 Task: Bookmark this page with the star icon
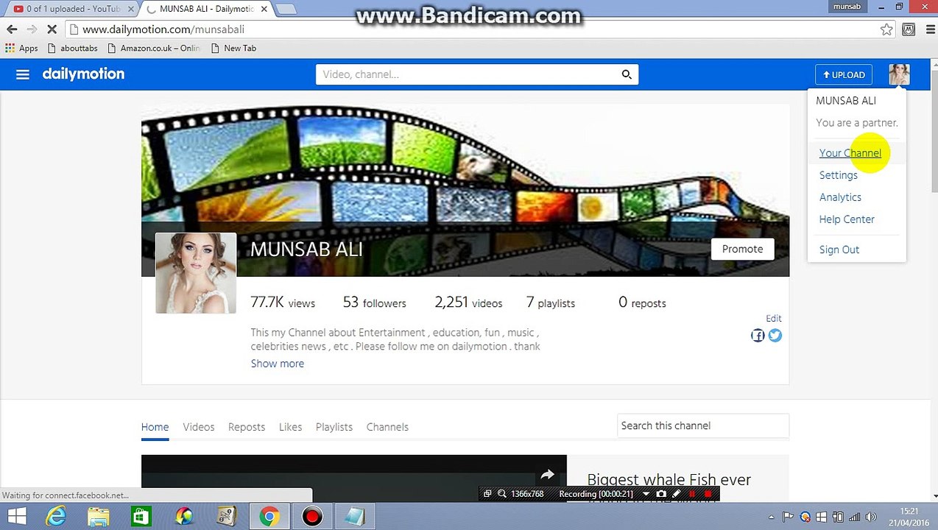[886, 29]
